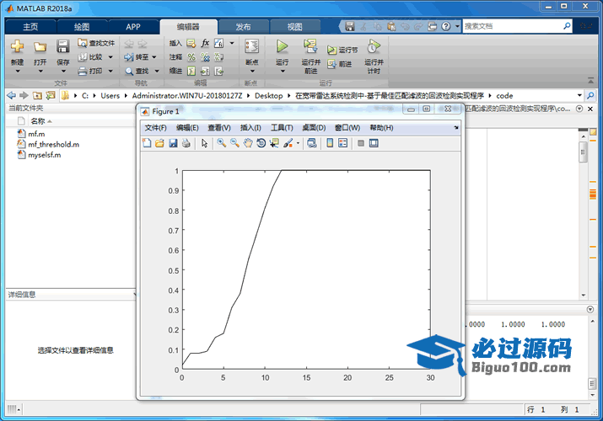Expand the Go To (转至) dropdown arrow
603x421 pixels.
click(154, 57)
